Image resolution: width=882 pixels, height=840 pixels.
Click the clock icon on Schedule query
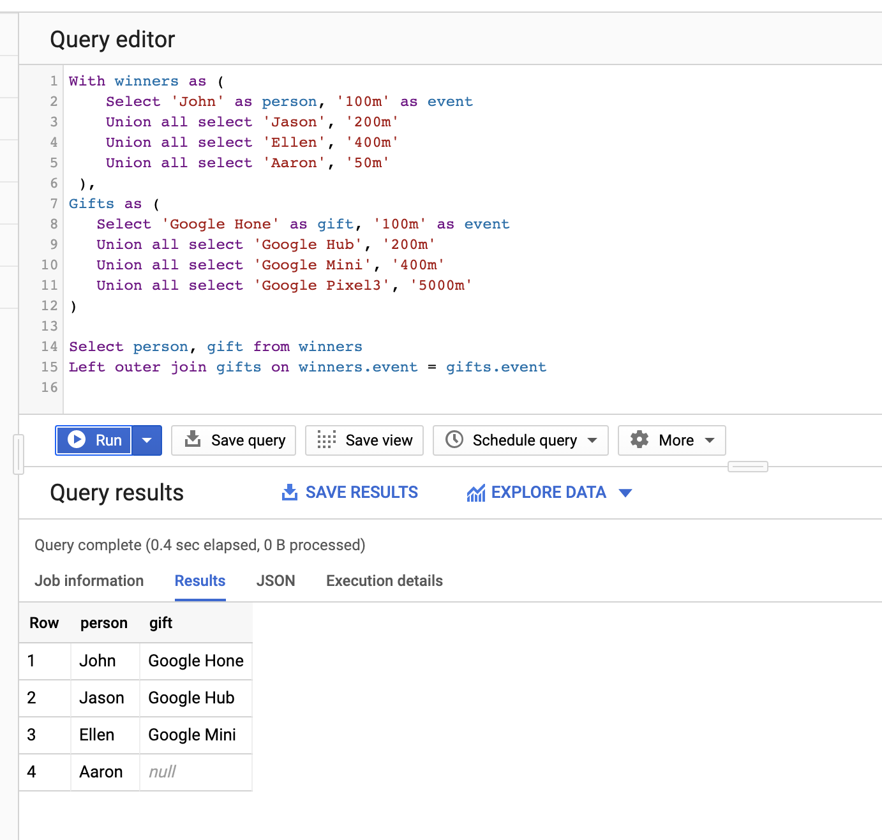(x=454, y=440)
